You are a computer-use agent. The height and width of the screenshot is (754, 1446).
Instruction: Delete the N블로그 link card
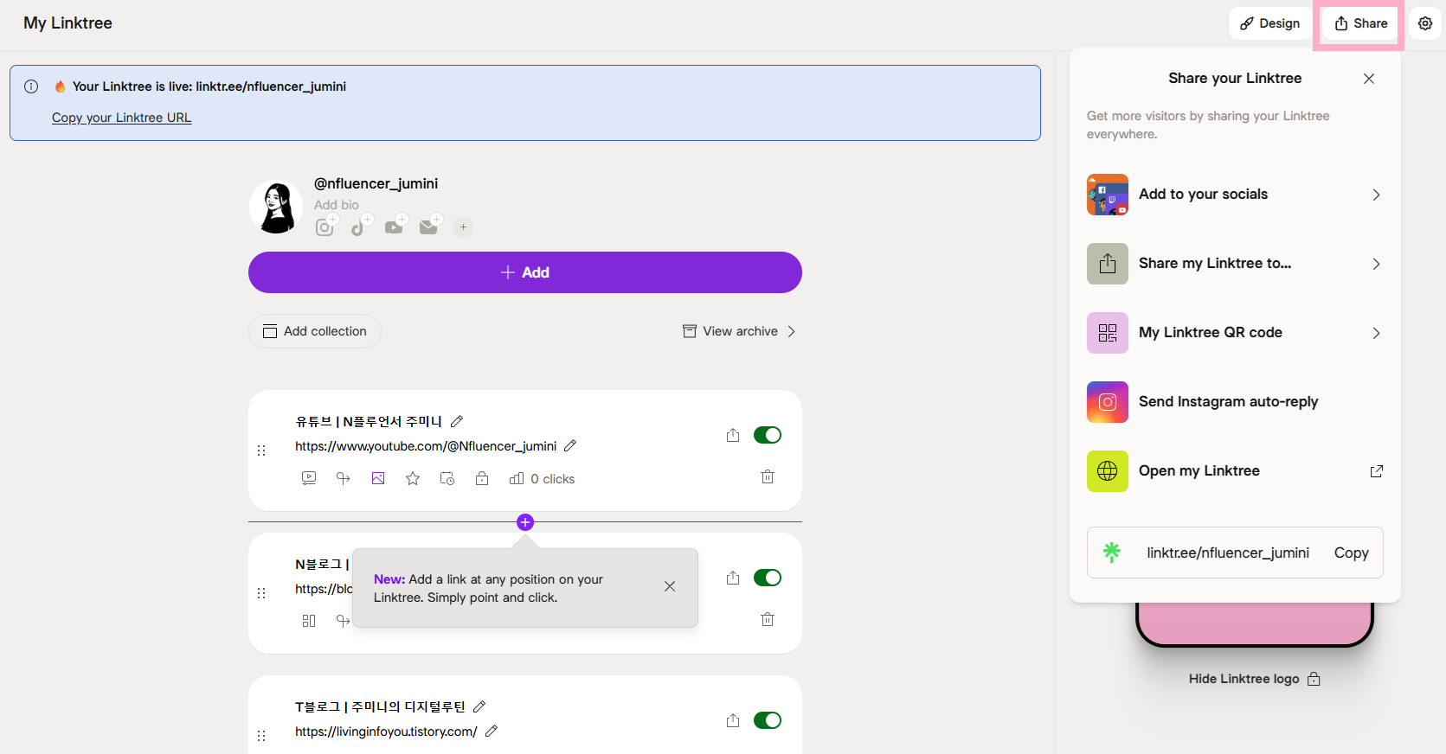click(768, 619)
